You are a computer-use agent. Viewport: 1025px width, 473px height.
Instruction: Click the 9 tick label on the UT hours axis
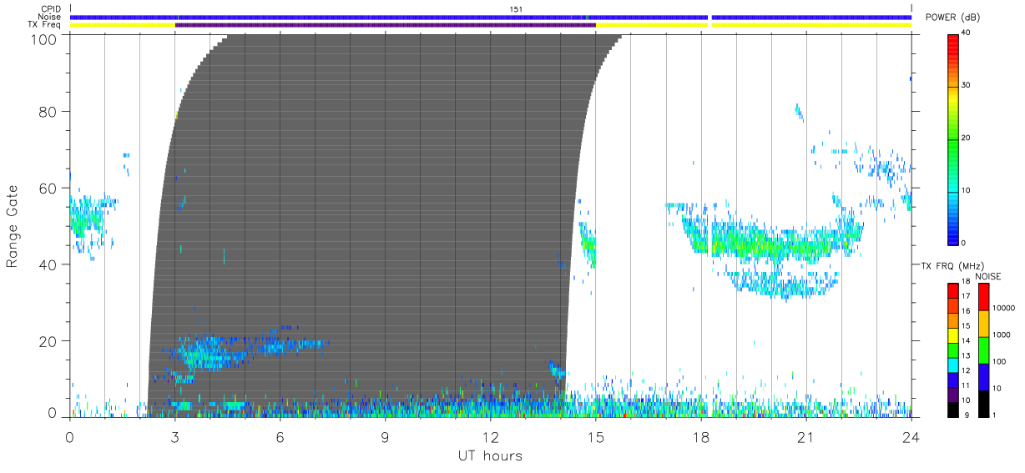(385, 437)
